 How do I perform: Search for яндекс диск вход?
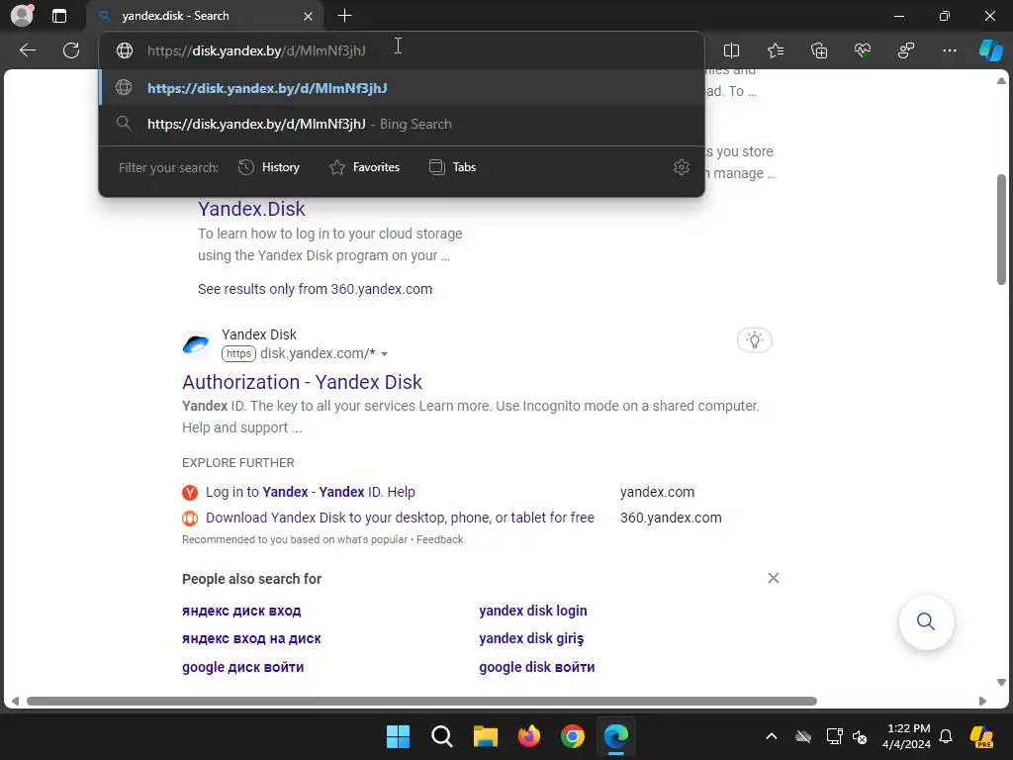coord(241,611)
